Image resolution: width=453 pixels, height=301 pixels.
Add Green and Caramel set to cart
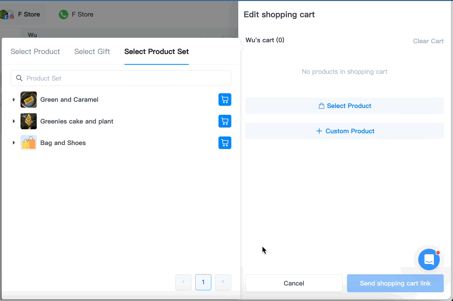point(225,99)
